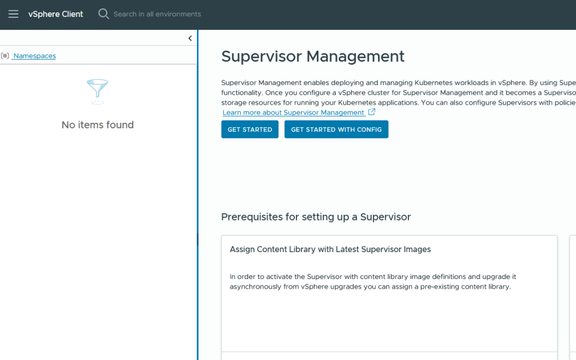Click the Supervisor Management page heading

313,56
